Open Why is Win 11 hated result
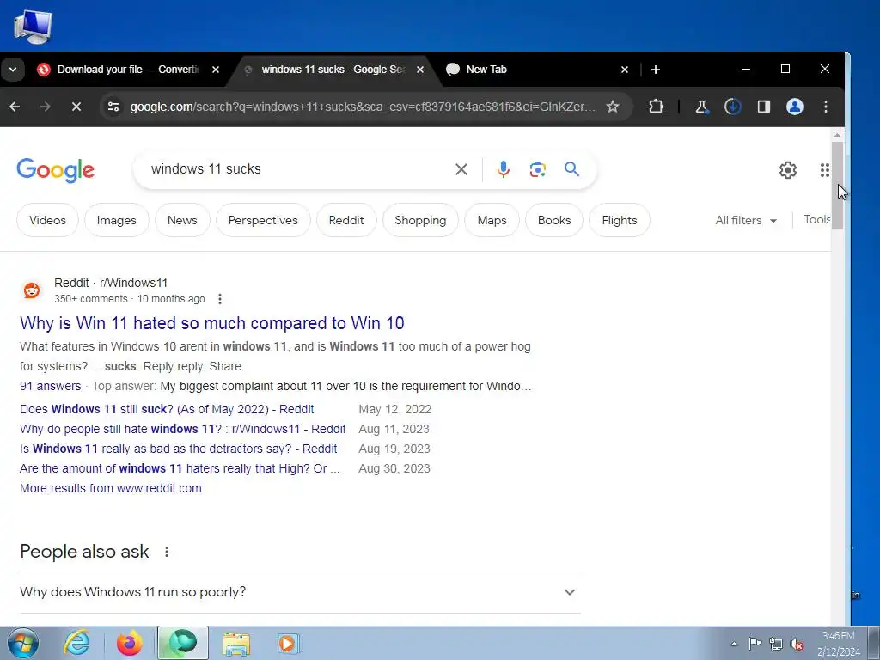 (212, 323)
